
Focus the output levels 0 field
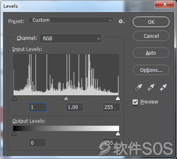(x=37, y=143)
